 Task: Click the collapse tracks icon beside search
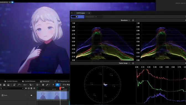(x=26, y=88)
